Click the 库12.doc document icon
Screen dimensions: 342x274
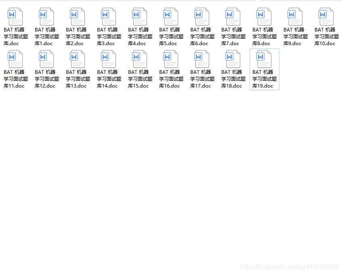[46, 59]
